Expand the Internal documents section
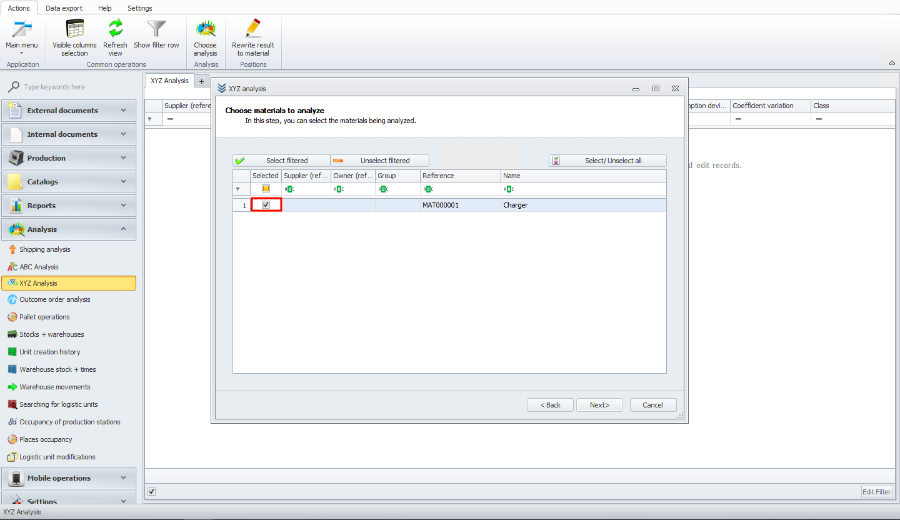Viewport: 900px width, 520px height. click(x=69, y=134)
